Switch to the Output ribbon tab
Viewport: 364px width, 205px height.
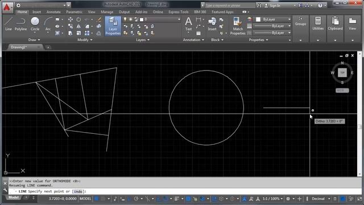(x=124, y=12)
